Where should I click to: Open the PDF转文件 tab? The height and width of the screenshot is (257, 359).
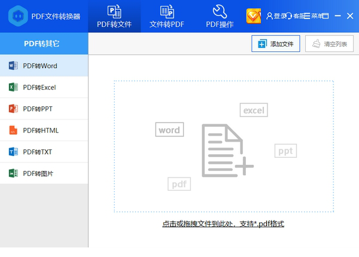[114, 16]
